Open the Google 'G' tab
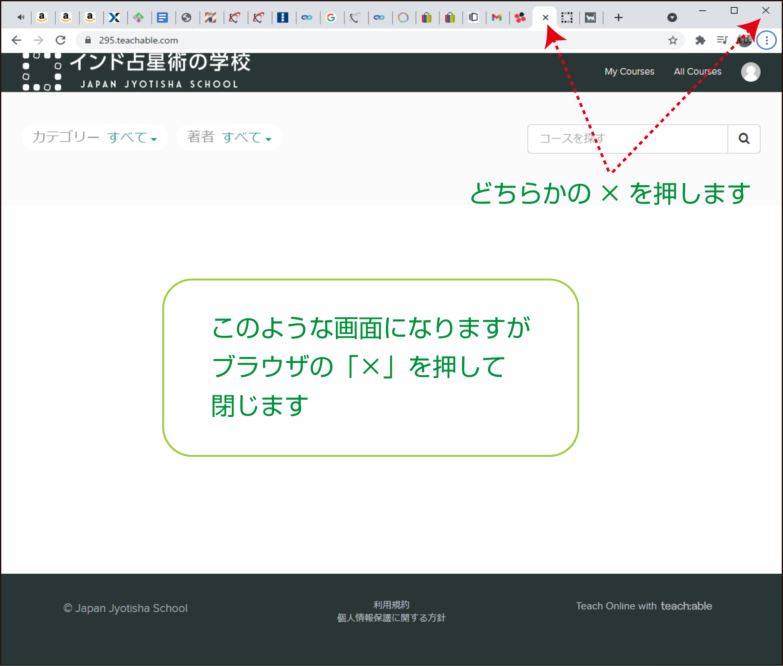 pyautogui.click(x=331, y=18)
